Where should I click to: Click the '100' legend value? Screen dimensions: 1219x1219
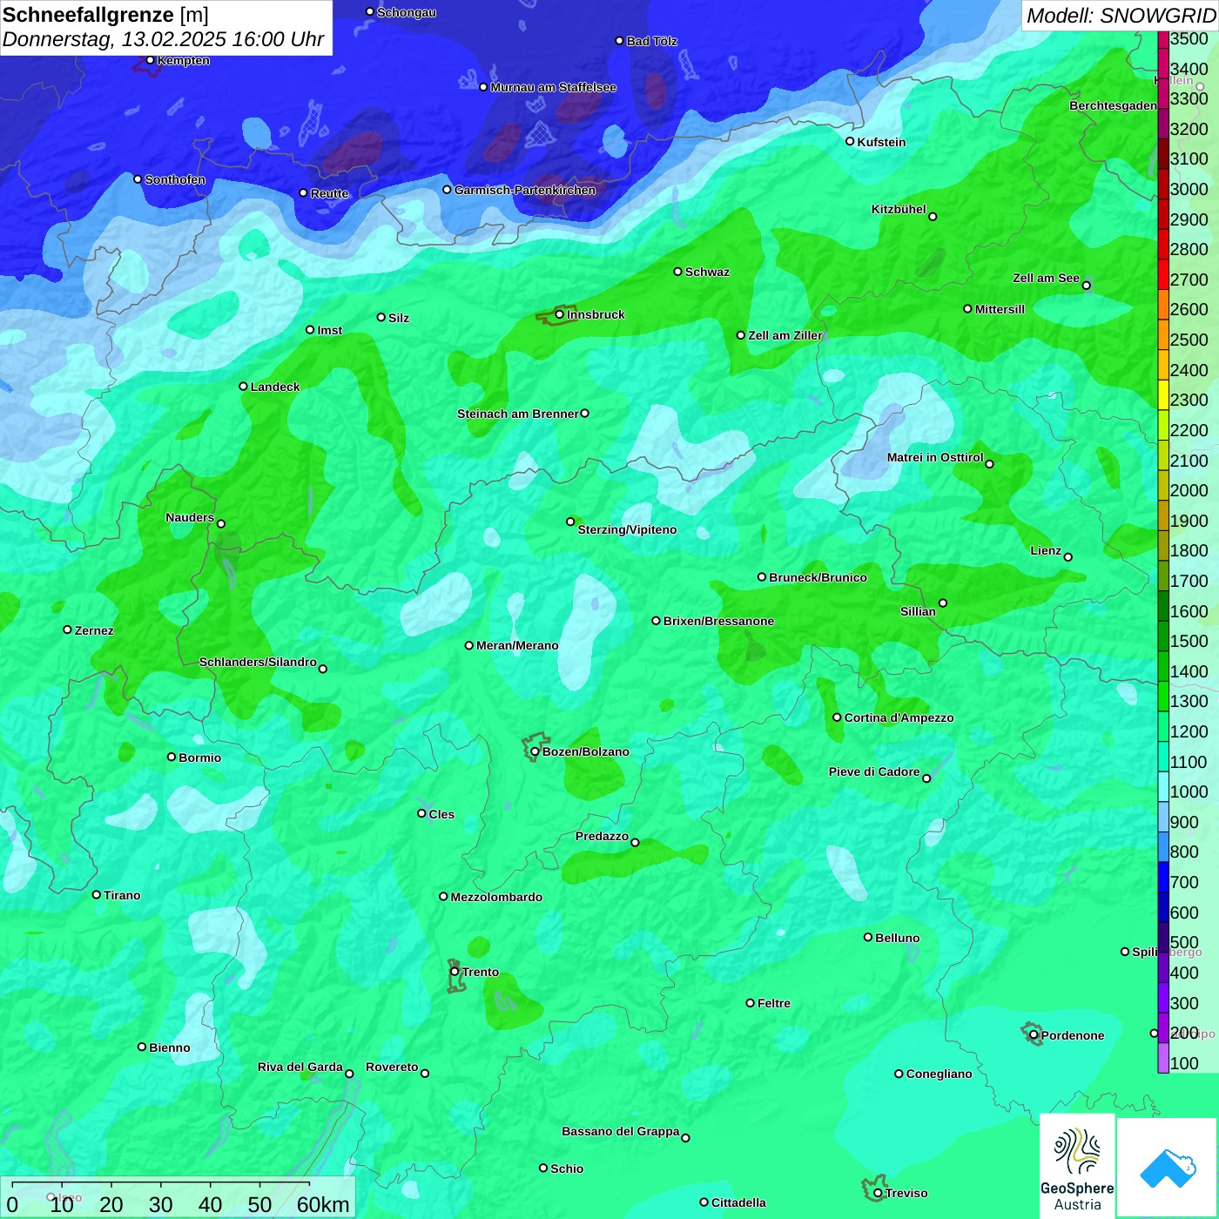(1184, 1063)
